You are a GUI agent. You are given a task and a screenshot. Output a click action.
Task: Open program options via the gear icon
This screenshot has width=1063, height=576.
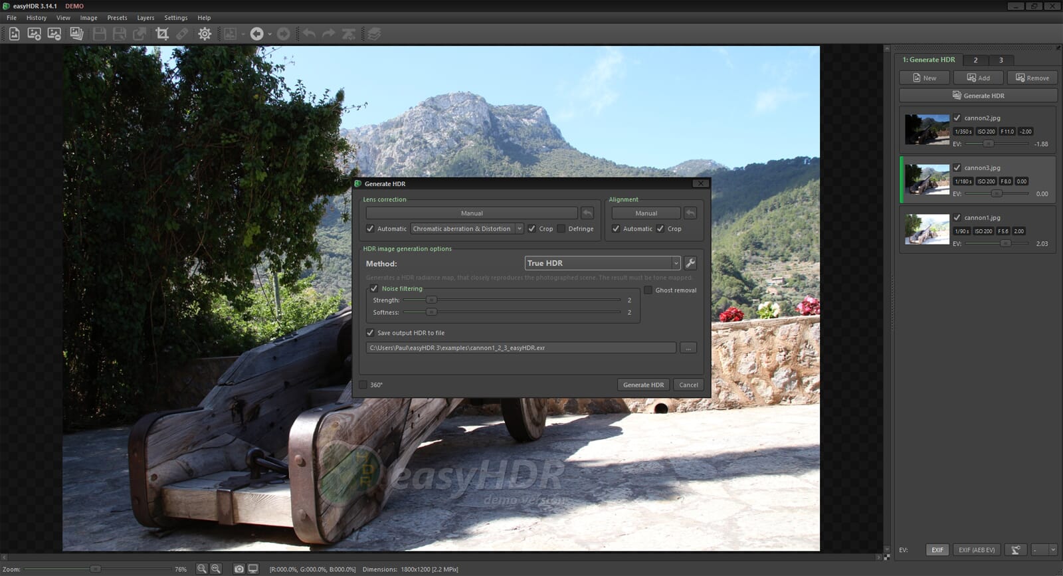coord(205,34)
